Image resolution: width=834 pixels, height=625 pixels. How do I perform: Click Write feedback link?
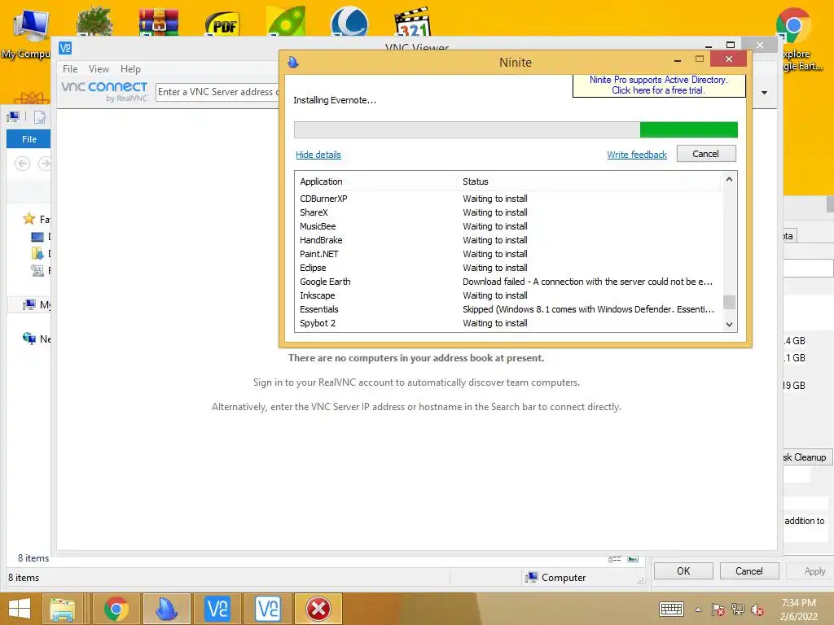point(637,155)
